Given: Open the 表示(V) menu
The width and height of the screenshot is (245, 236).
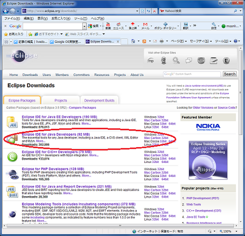Looking at the screenshot, I should 42,18.
